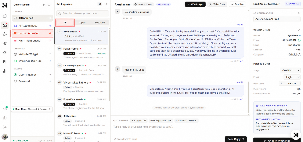Open the Stage dropdown

tap(290, 70)
